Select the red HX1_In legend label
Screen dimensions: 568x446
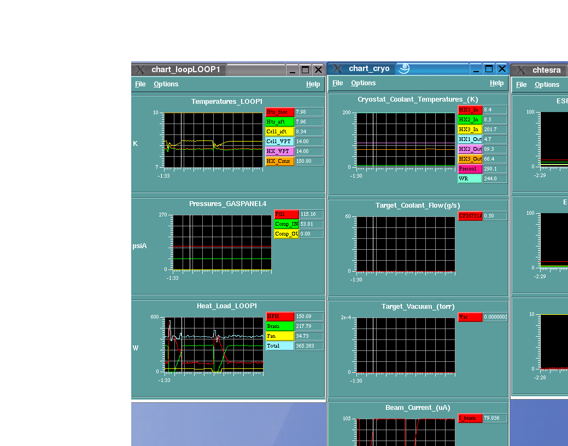[470, 109]
